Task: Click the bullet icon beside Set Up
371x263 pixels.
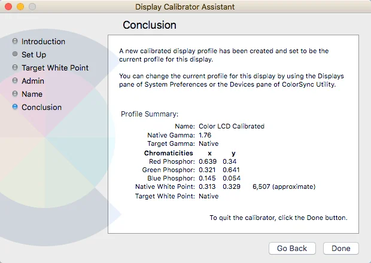Action: pos(15,55)
